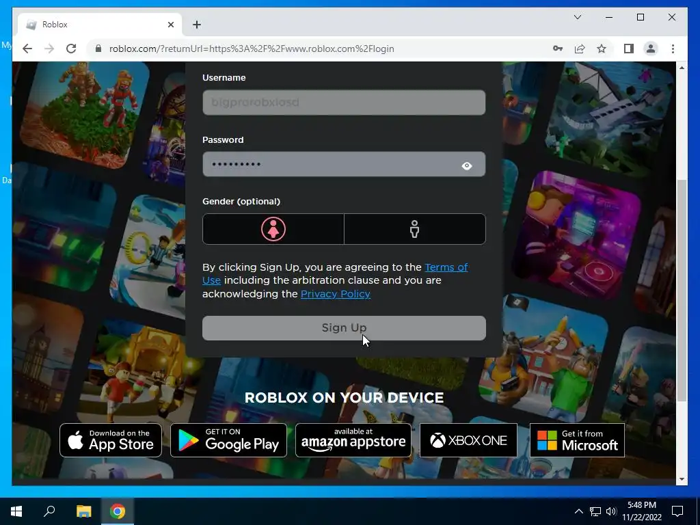Open File Explorer from taskbar
The width and height of the screenshot is (700, 525).
click(83, 511)
